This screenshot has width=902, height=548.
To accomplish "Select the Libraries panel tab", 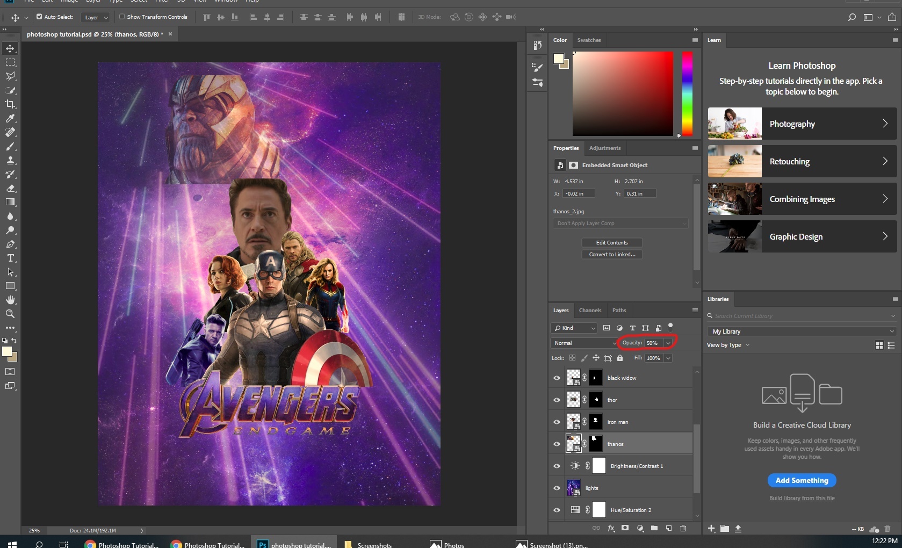I will (x=718, y=299).
